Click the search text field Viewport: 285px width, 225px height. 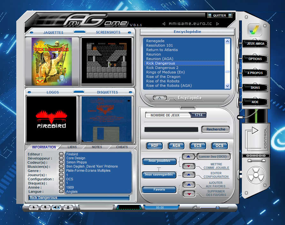tap(171, 129)
